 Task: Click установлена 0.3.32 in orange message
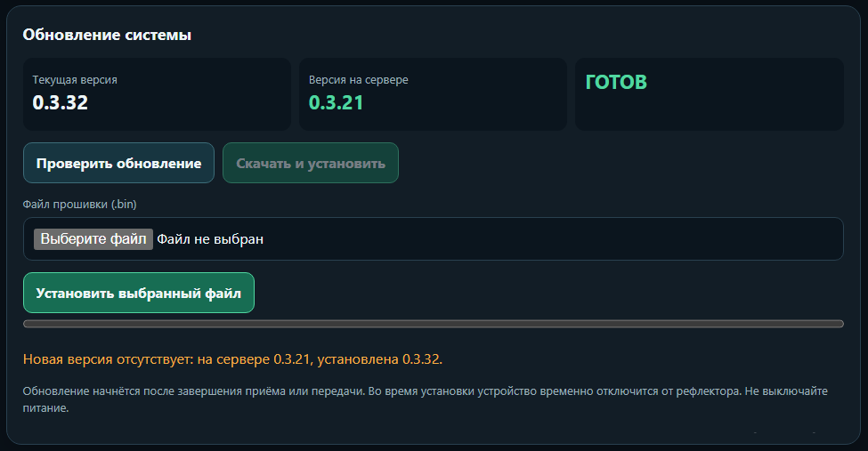pos(380,359)
